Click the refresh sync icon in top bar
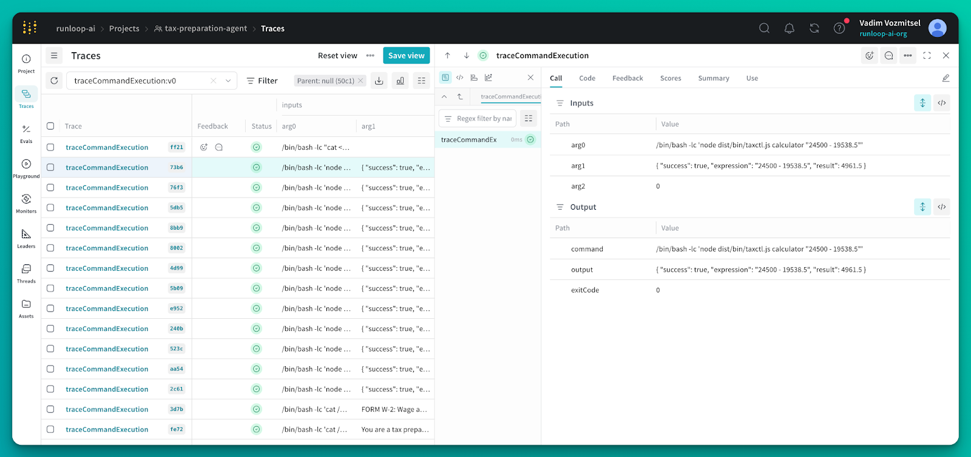Viewport: 971px width, 457px height. tap(814, 28)
